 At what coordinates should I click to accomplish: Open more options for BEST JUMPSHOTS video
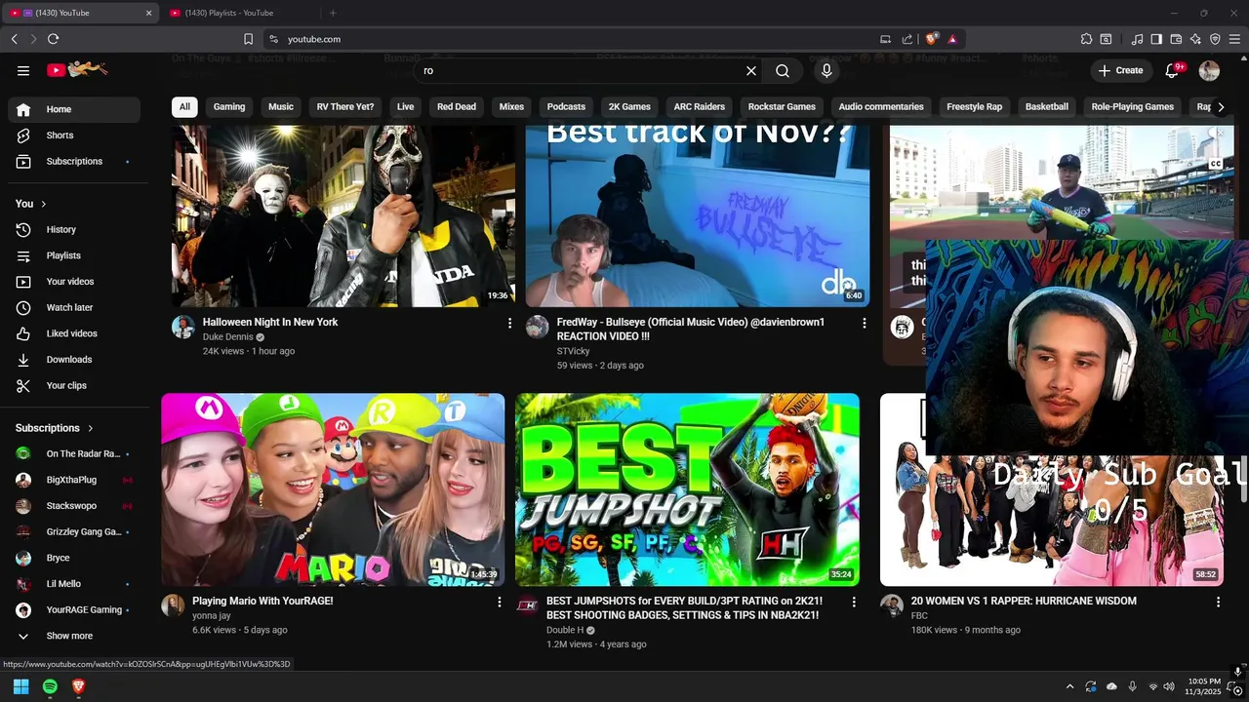pyautogui.click(x=854, y=603)
